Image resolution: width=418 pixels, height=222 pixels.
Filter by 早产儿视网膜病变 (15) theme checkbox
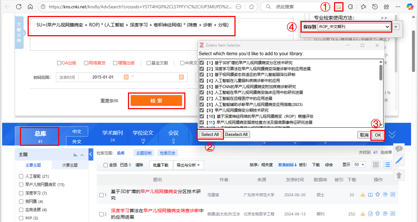21,185
